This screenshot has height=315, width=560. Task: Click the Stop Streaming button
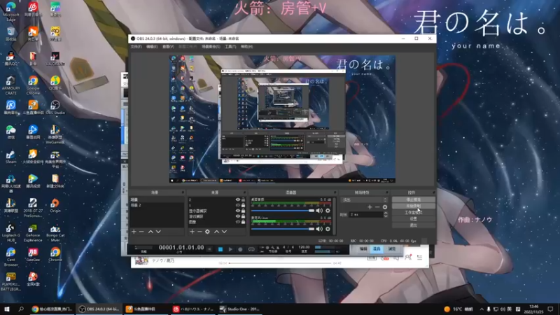pos(414,199)
